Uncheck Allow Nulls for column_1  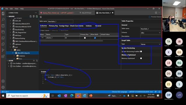click(x=95, y=38)
